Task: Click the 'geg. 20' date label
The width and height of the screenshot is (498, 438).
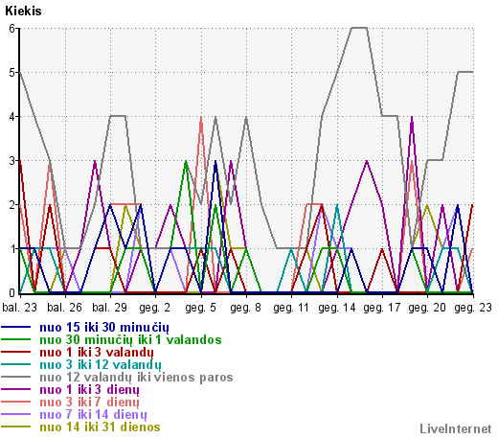Action: [x=427, y=308]
